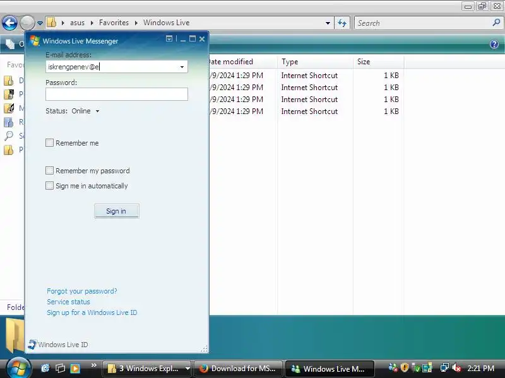Click the 2:21 PM clock
The width and height of the screenshot is (505, 378).
tap(480, 369)
